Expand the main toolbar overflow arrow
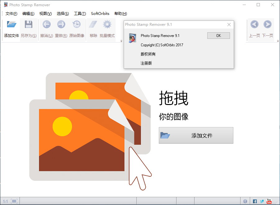Image resolution: width=280 pixels, height=205 pixels. tap(121, 41)
